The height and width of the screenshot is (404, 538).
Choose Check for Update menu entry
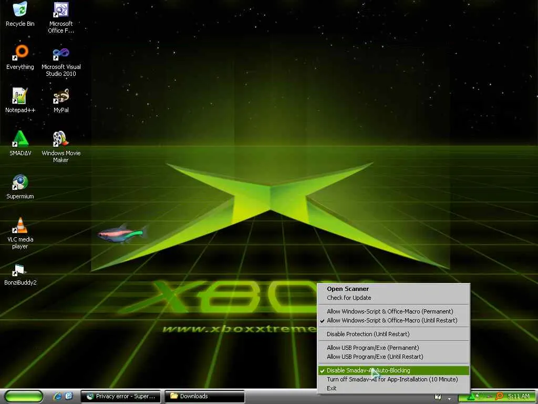click(x=394, y=298)
